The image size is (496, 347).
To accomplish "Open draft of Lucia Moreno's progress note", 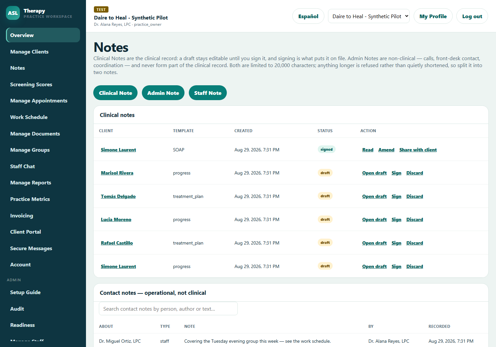I will click(374, 219).
